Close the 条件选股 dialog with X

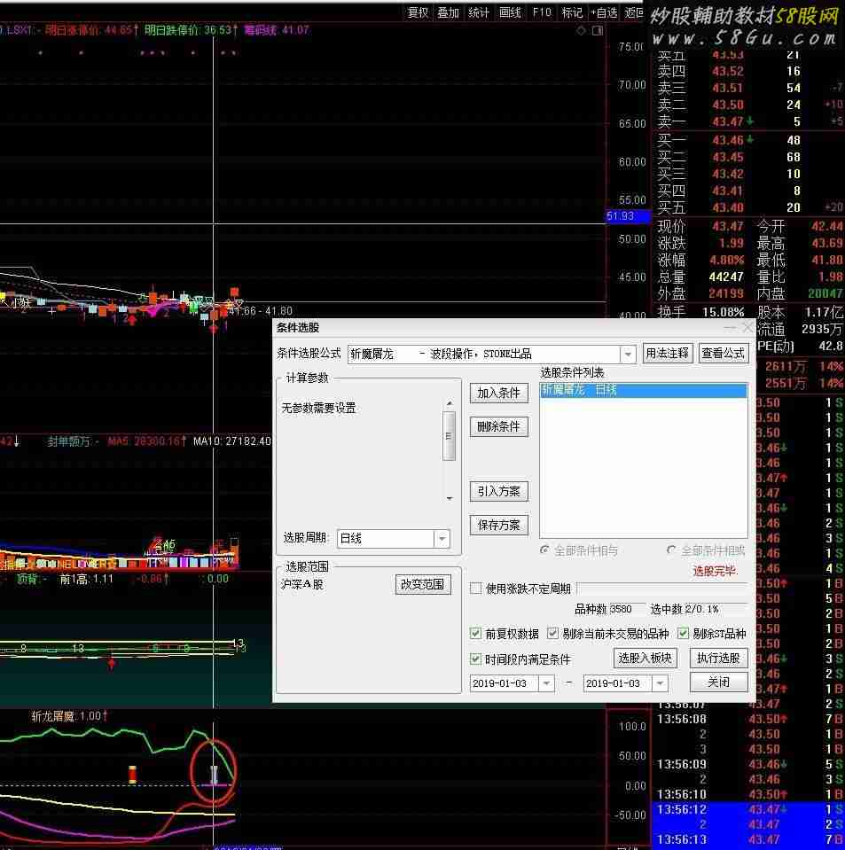pyautogui.click(x=748, y=327)
